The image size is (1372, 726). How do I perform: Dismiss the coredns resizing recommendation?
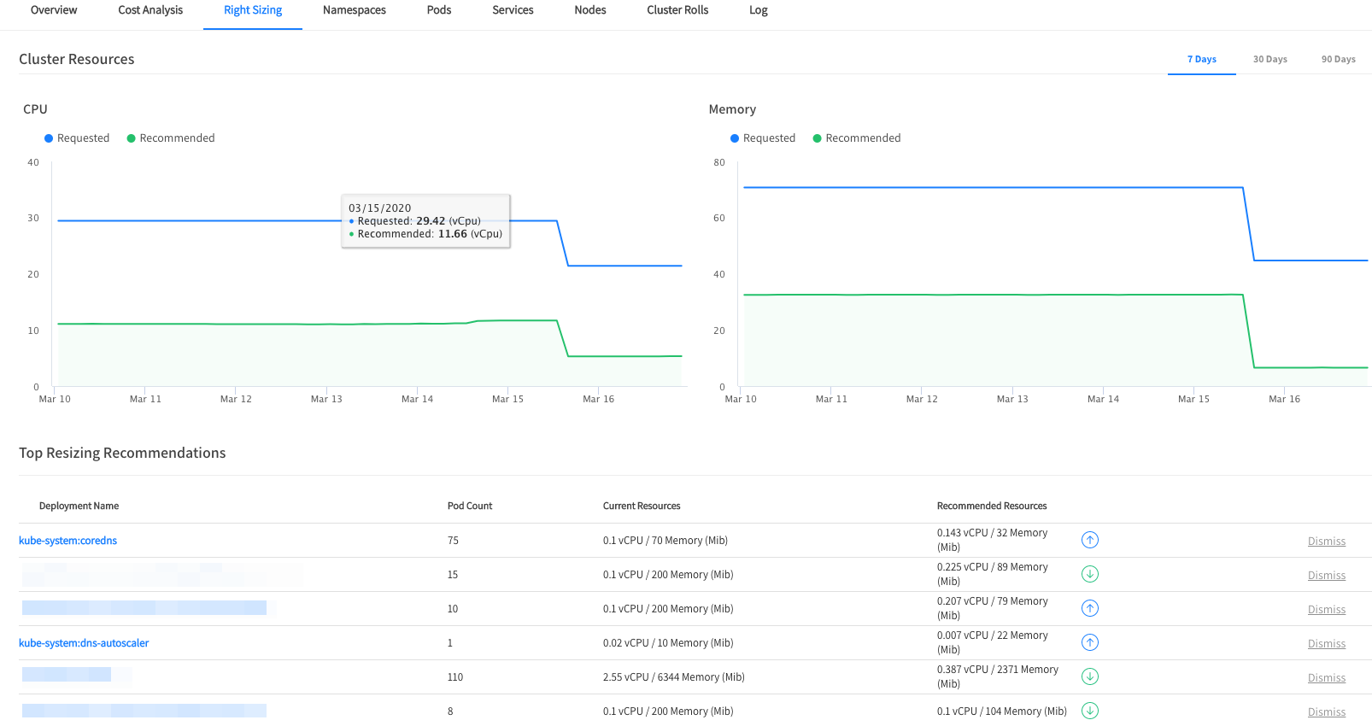click(x=1326, y=542)
